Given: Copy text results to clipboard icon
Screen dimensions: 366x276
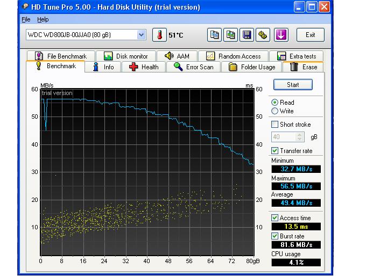Looking at the screenshot, I should [214, 35].
